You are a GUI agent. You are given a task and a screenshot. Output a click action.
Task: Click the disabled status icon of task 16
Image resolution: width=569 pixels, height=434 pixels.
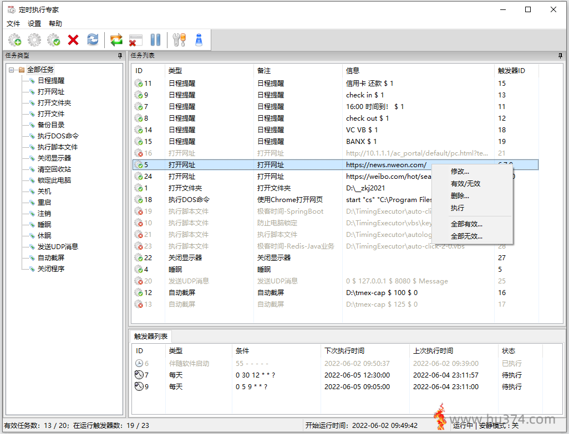pos(139,153)
